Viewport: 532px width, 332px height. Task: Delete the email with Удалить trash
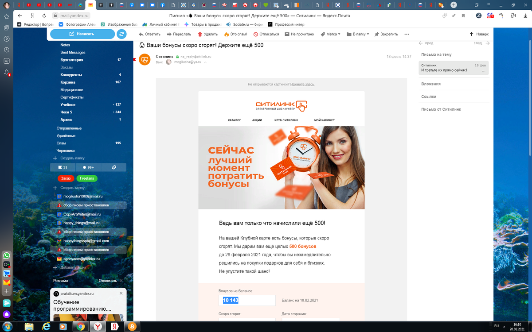[207, 34]
